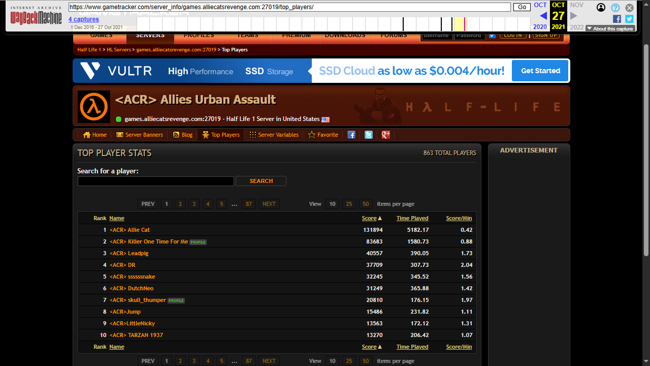Expand the About this capture dropdown
Viewport: 650px width, 366px height.
[x=610, y=28]
